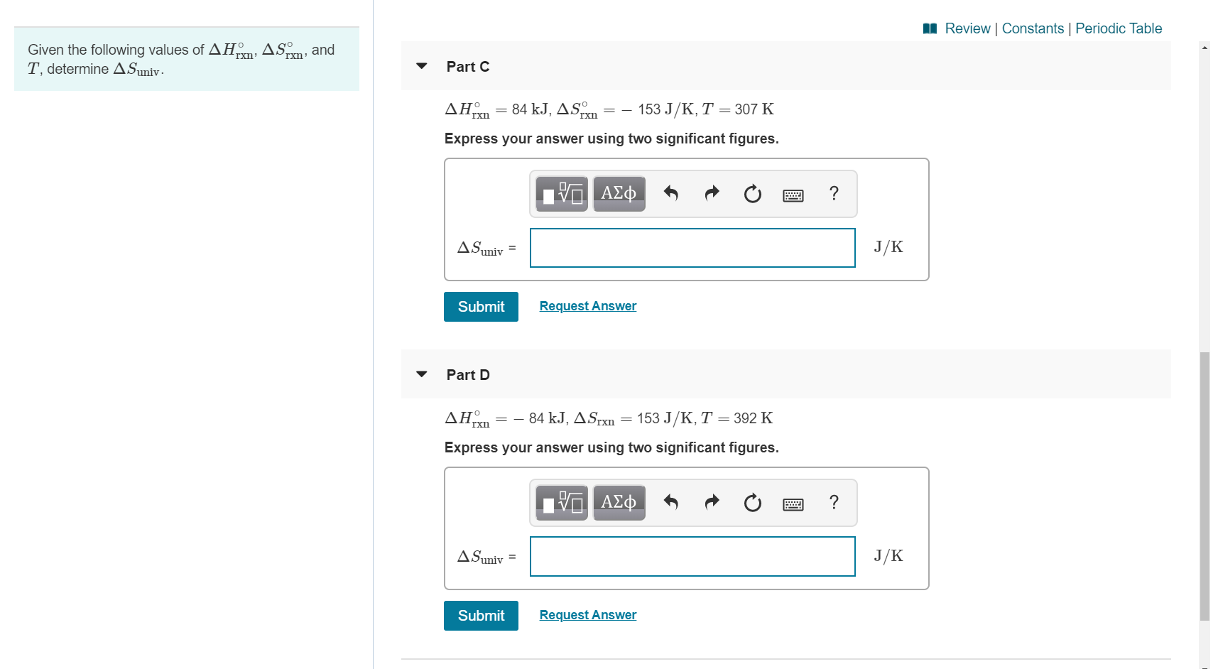
Task: Collapse the Part C section
Action: [x=421, y=65]
